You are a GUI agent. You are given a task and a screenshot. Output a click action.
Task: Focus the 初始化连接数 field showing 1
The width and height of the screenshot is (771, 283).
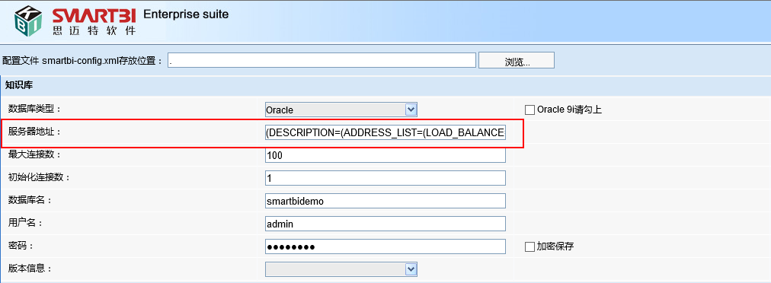[385, 178]
